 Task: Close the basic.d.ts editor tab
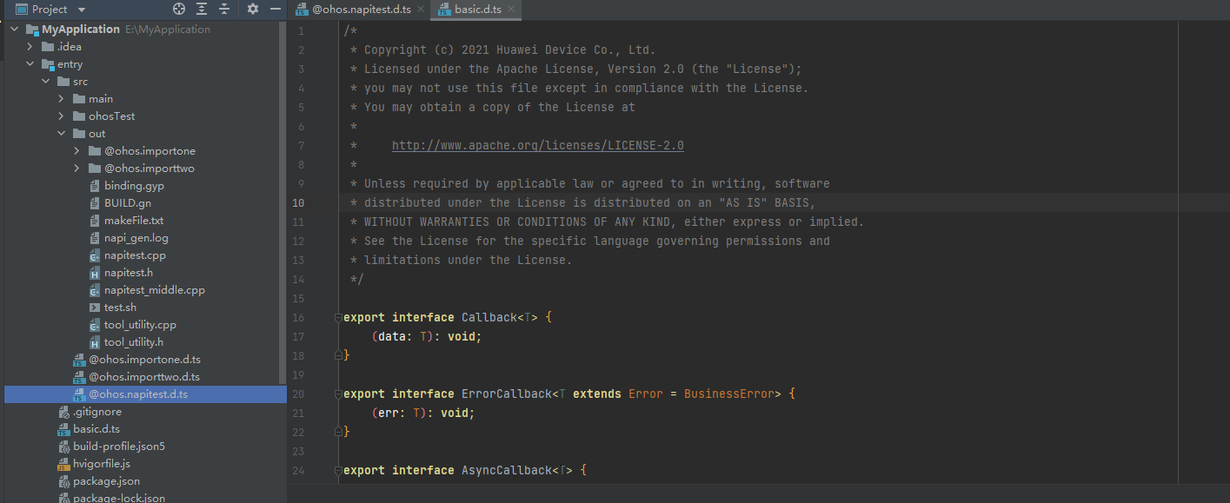(511, 10)
